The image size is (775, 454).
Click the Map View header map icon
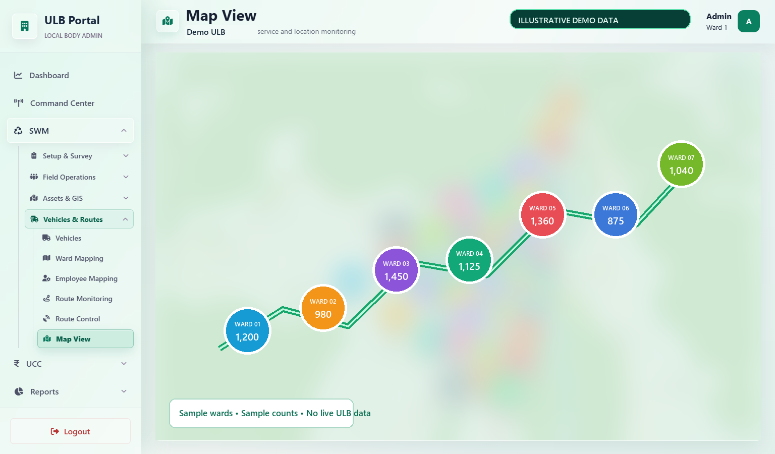coord(168,21)
